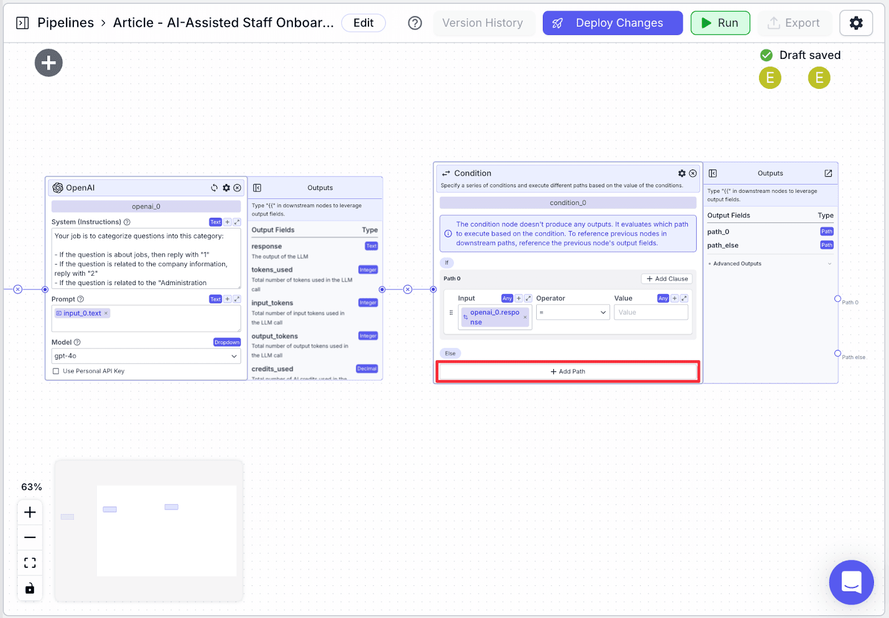
Task: Open pipeline settings gear in top bar
Action: pyautogui.click(x=856, y=23)
